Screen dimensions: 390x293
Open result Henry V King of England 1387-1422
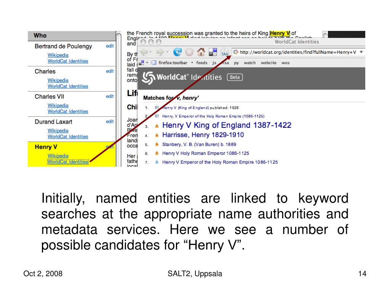pyautogui.click(x=227, y=125)
